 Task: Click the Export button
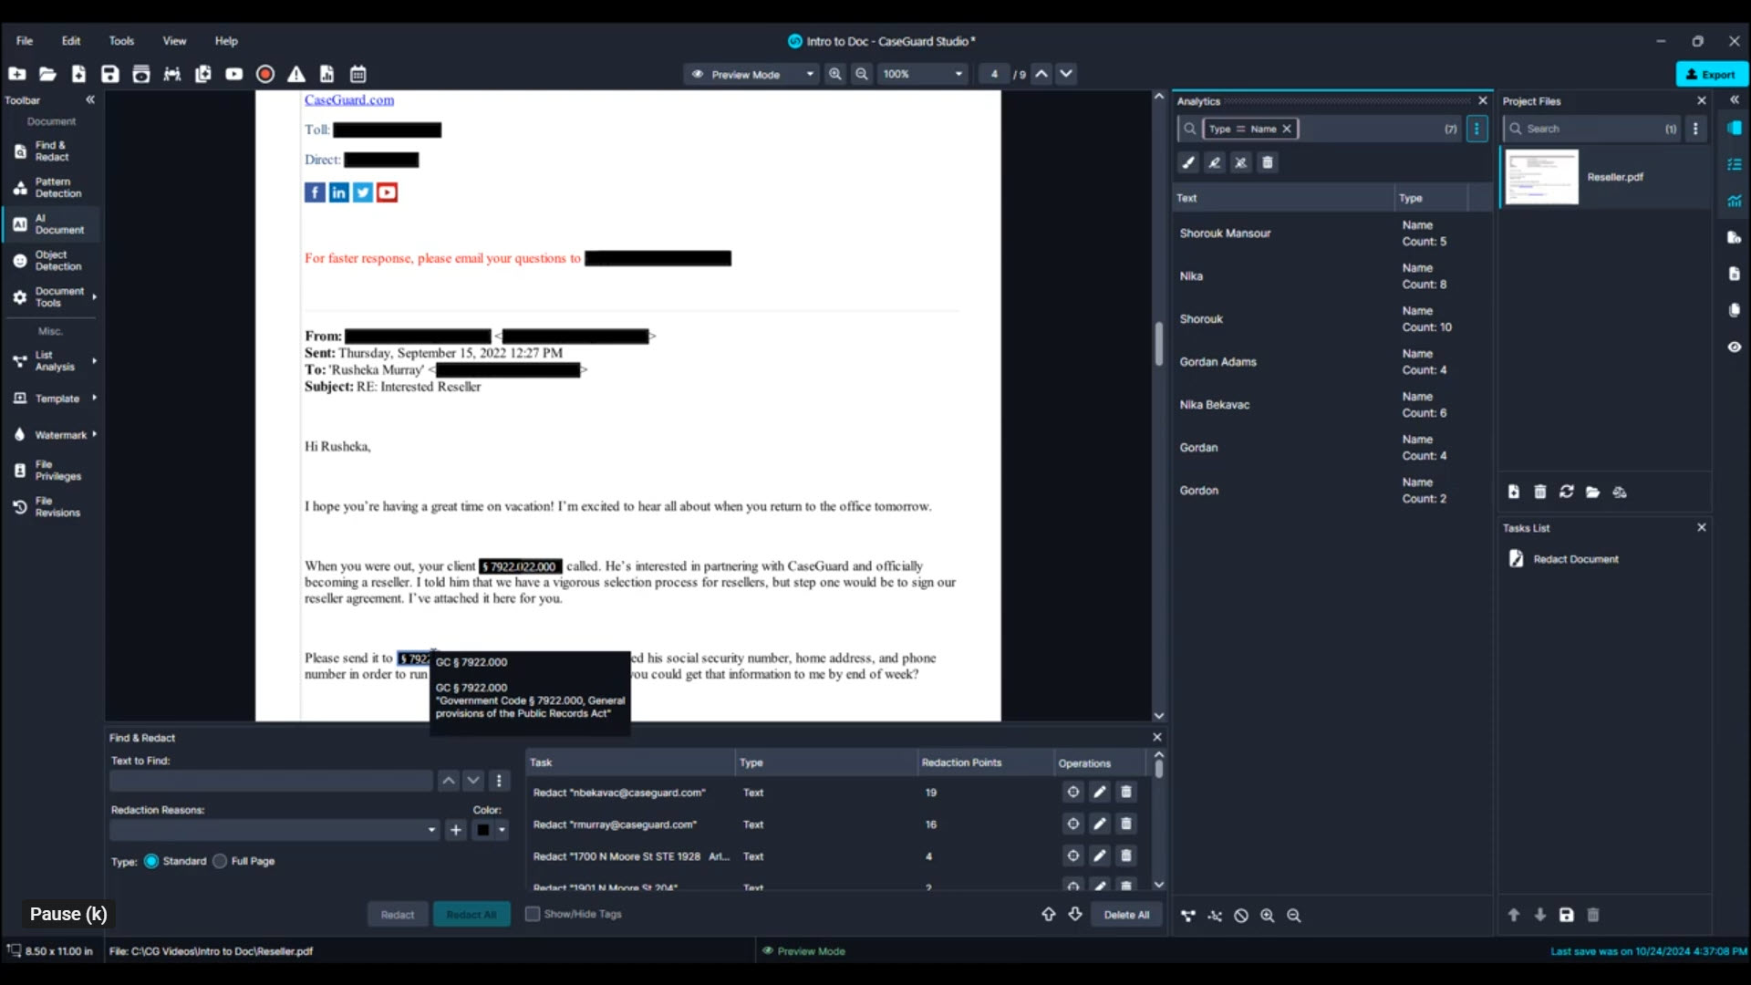[1711, 74]
